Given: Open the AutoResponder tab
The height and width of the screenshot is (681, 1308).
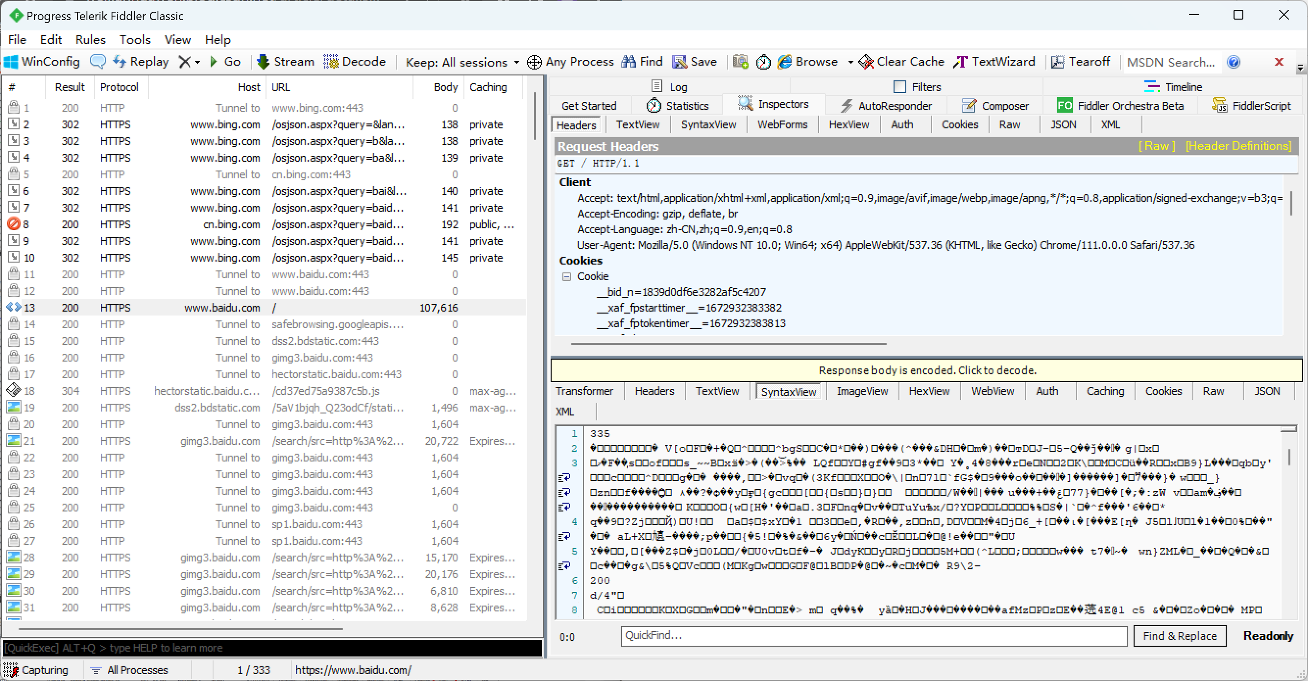Looking at the screenshot, I should pos(886,106).
